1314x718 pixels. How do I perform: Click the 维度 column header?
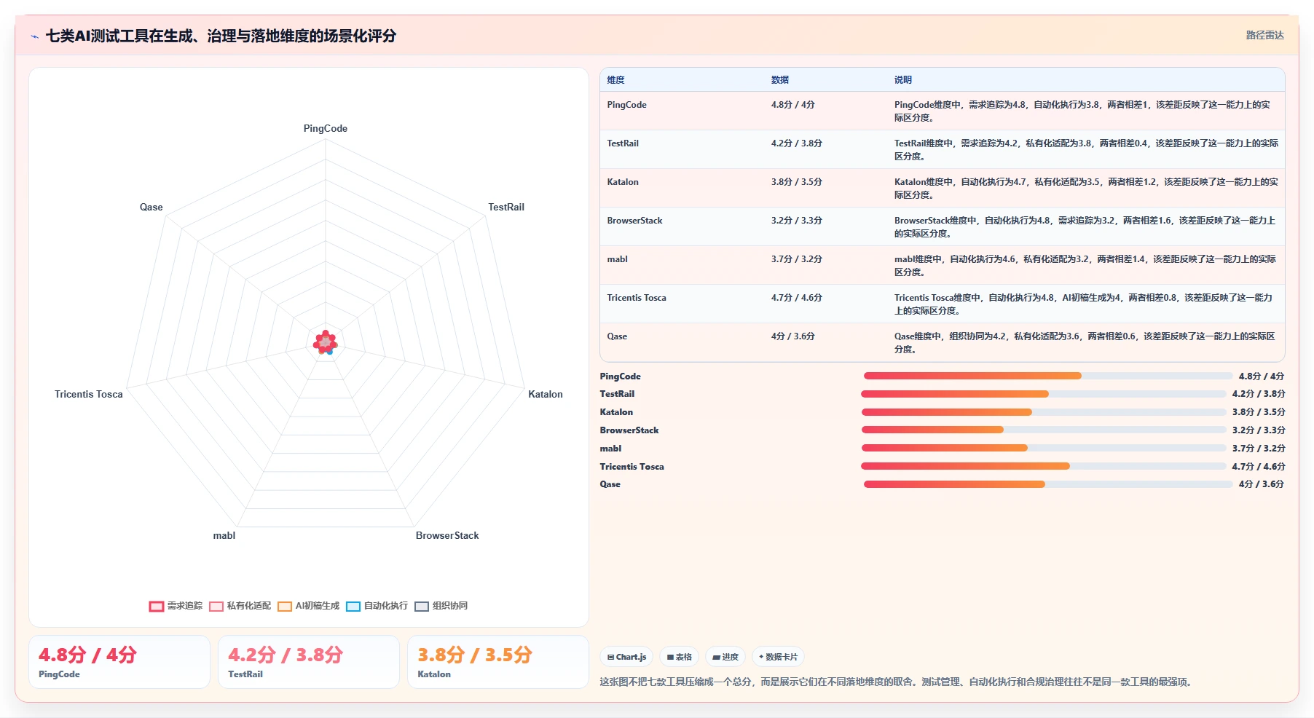pyautogui.click(x=615, y=80)
